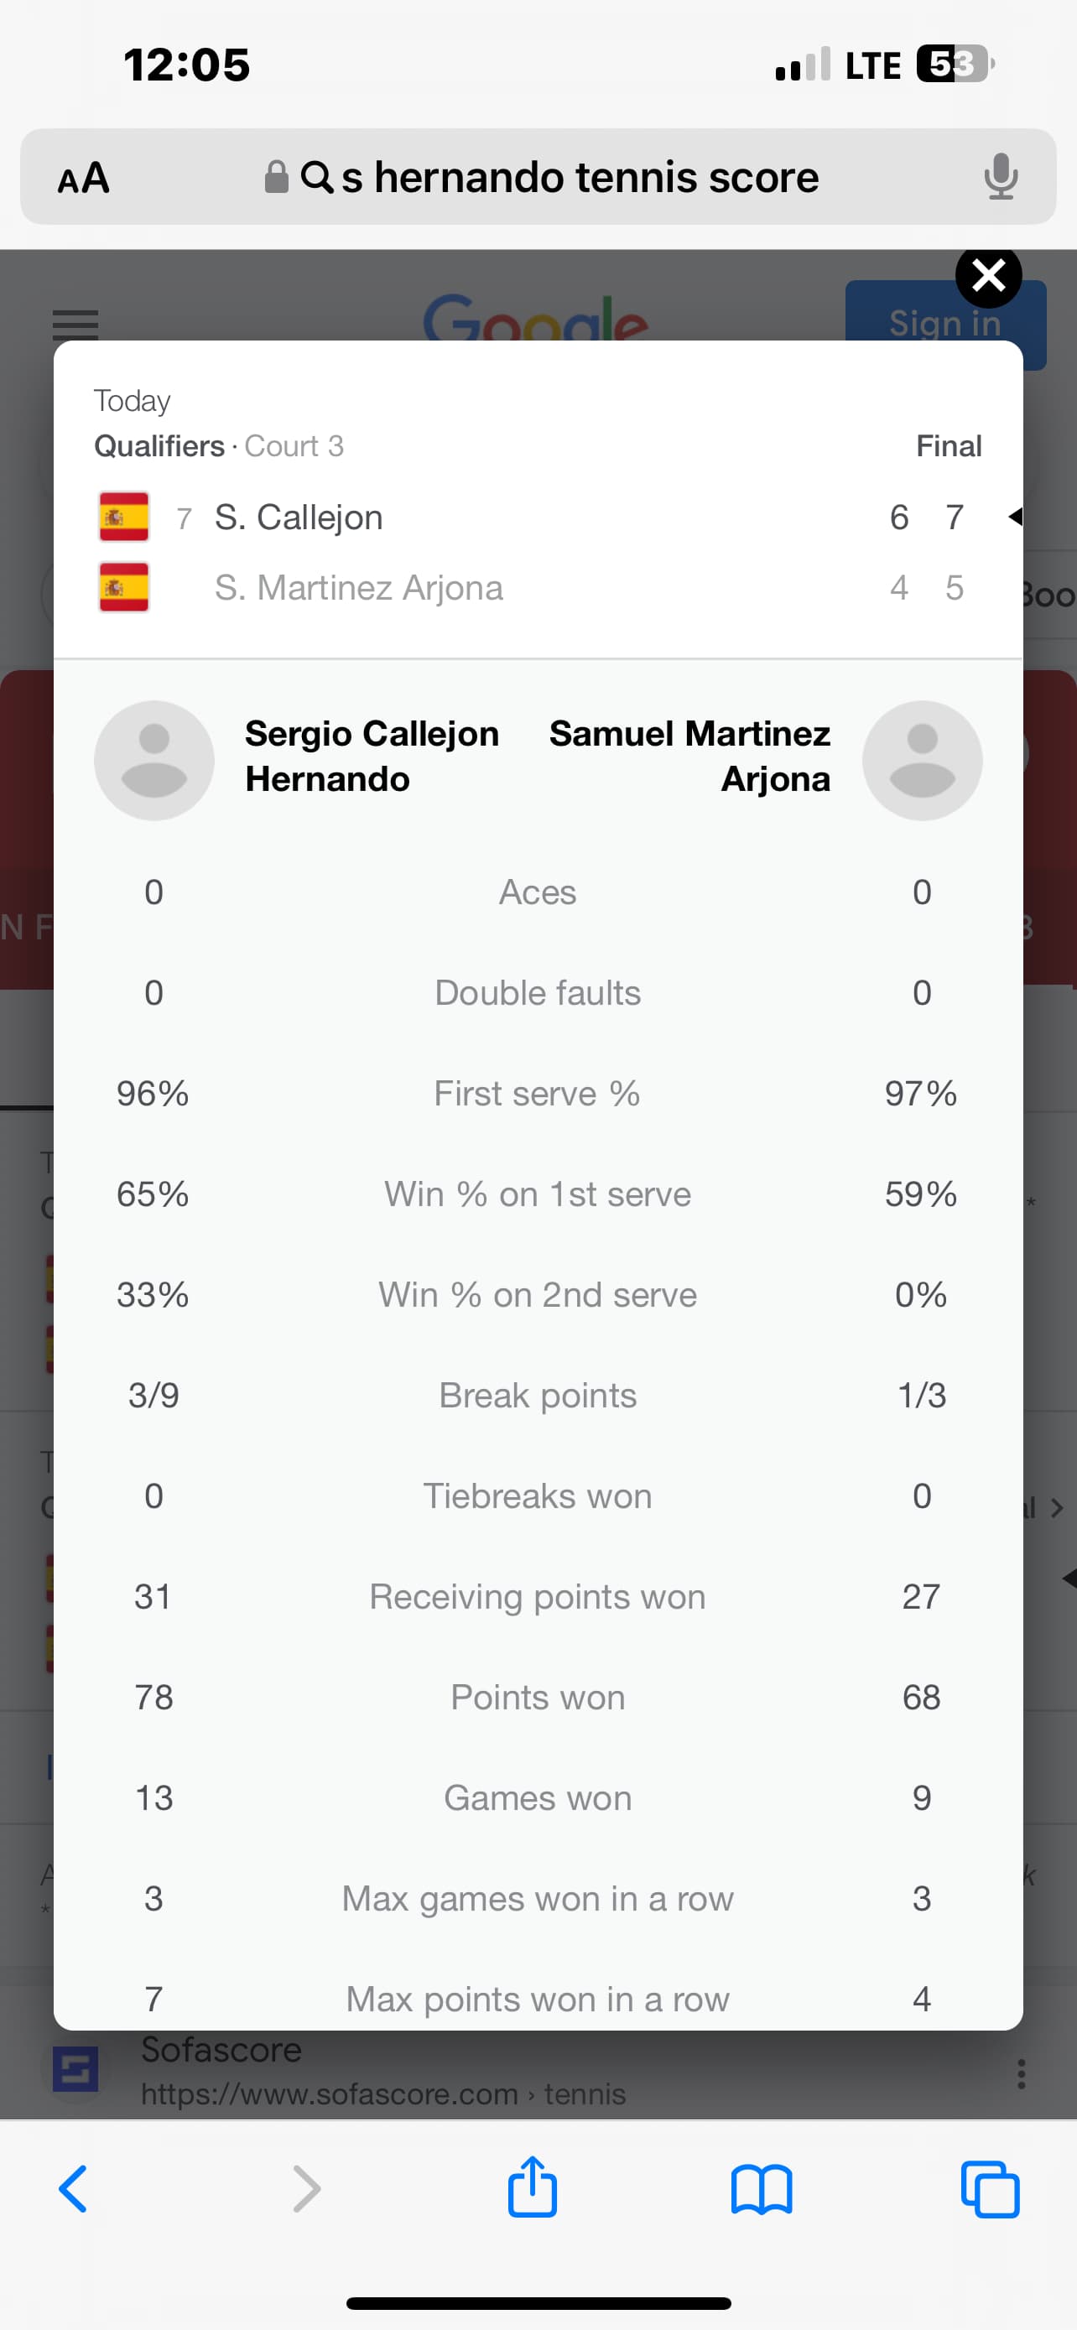Tap the Sofascore site favicon
1077x2330 pixels.
[x=75, y=2068]
